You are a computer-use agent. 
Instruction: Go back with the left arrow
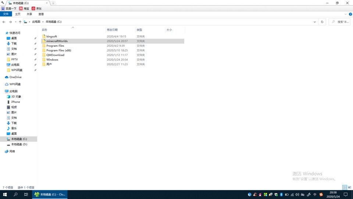click(4, 22)
